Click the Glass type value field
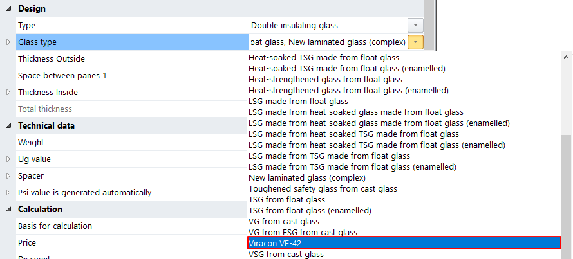 tap(327, 42)
